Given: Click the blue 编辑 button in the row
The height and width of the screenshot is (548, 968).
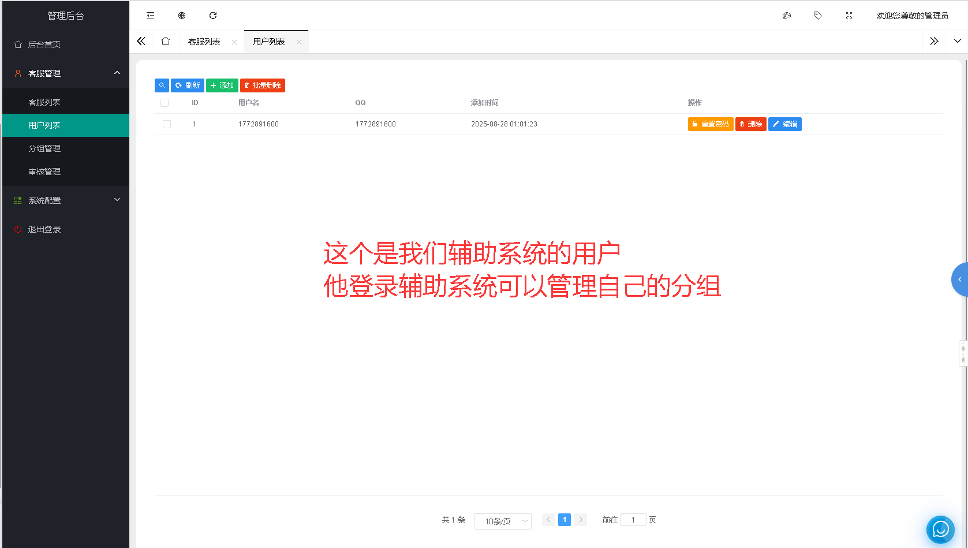Looking at the screenshot, I should pos(784,124).
